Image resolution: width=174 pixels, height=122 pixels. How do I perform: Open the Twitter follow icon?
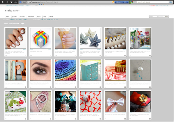point(40,5)
